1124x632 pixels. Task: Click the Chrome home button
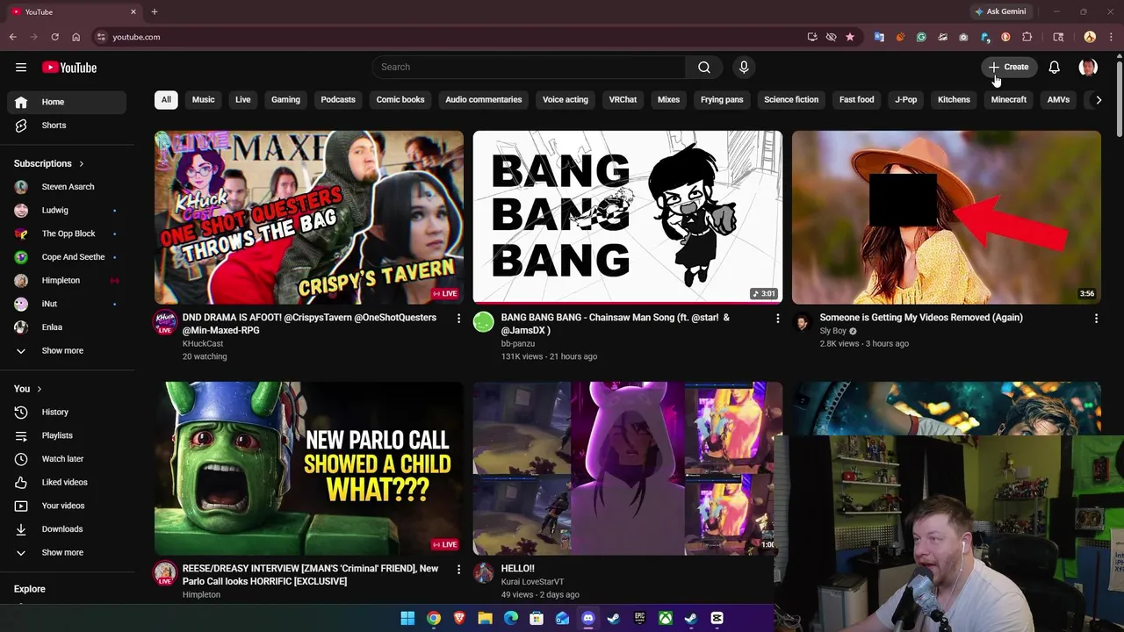click(76, 37)
